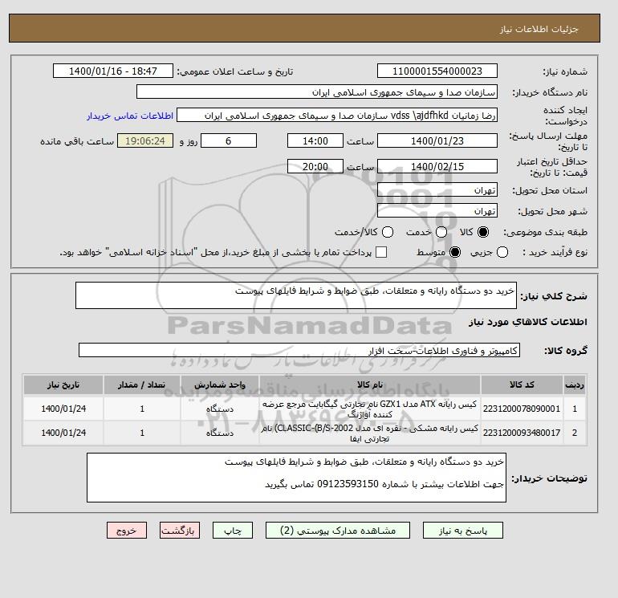Click need date 1400/01/24 in row 2
The height and width of the screenshot is (598, 618).
coord(63,433)
